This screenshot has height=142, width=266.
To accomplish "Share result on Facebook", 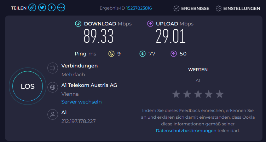I will click(x=52, y=8).
